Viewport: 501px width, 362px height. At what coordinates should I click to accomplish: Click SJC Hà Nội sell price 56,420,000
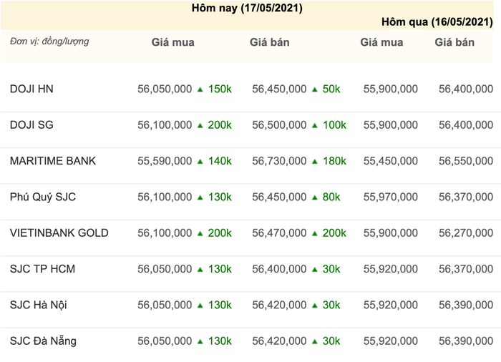point(279,305)
